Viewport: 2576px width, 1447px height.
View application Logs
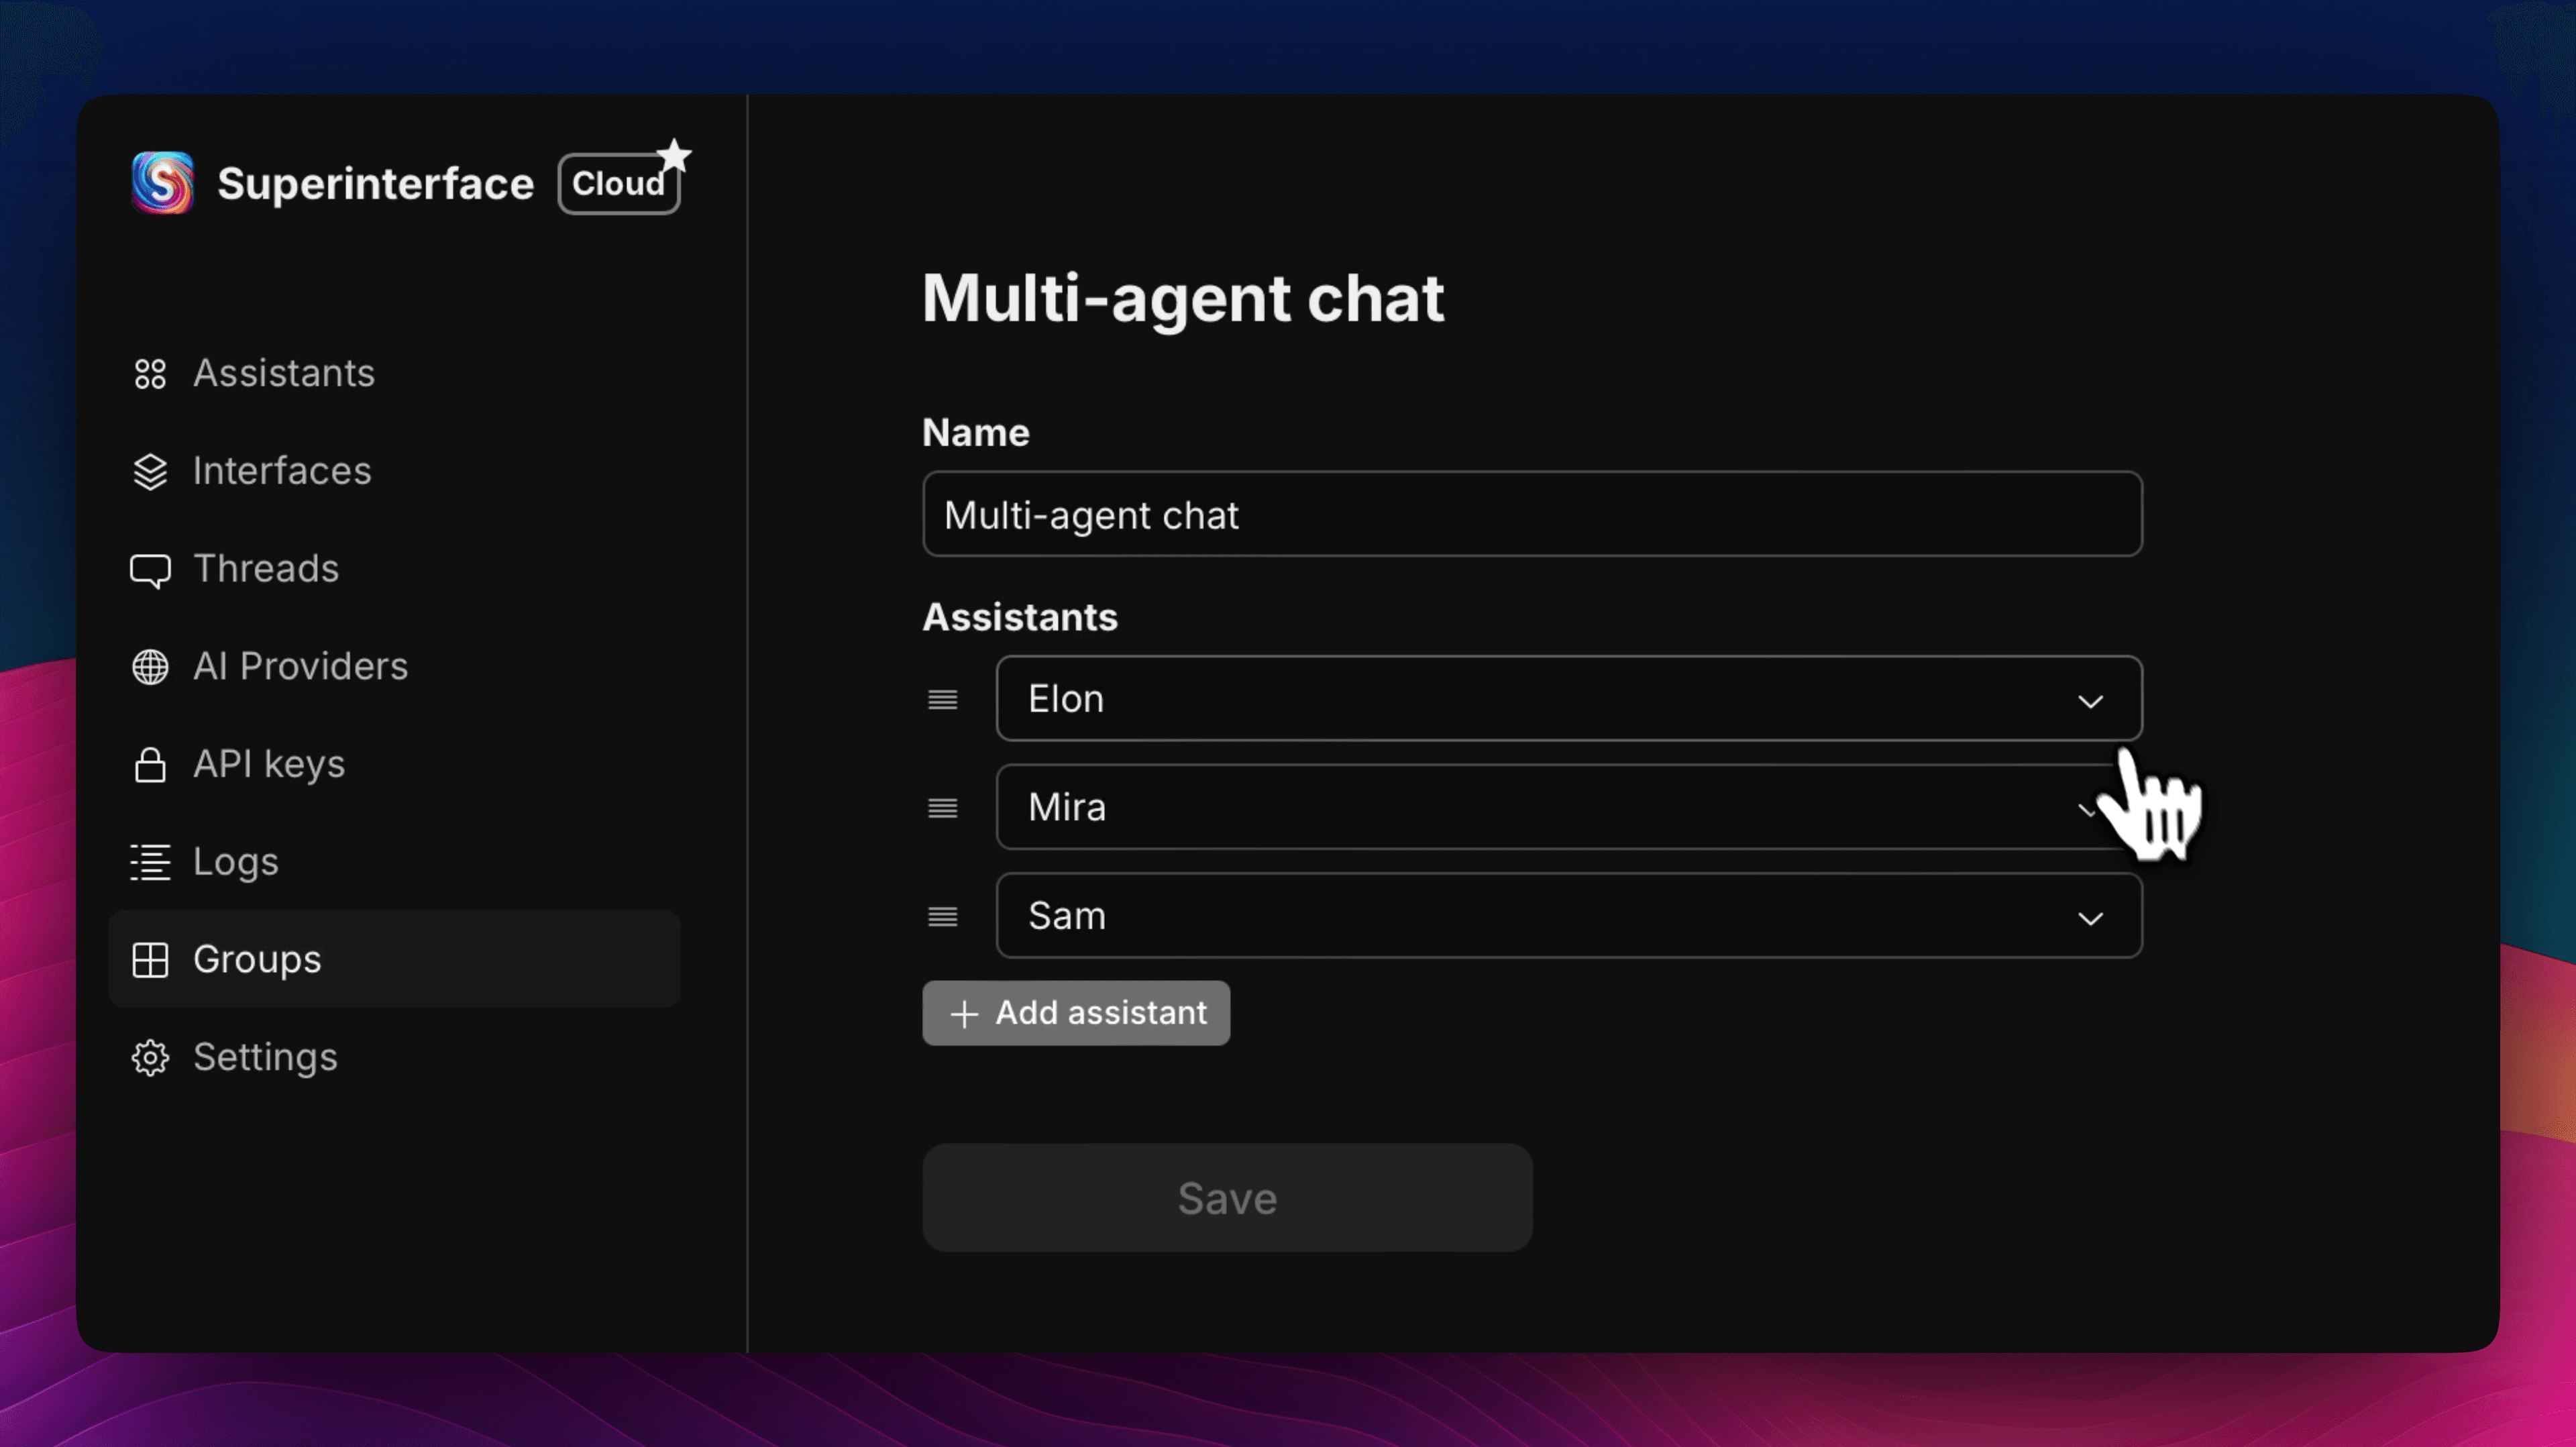point(235,861)
